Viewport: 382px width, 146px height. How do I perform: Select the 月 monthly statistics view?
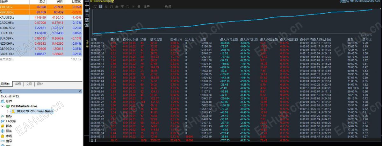tap(111, 7)
